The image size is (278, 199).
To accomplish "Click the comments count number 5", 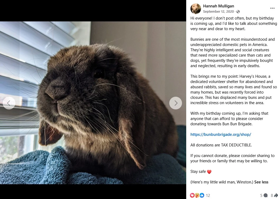I will tap(261, 196).
